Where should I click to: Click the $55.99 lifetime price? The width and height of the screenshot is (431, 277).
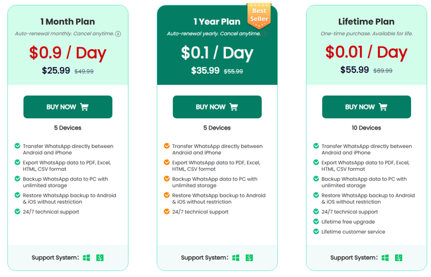click(355, 70)
